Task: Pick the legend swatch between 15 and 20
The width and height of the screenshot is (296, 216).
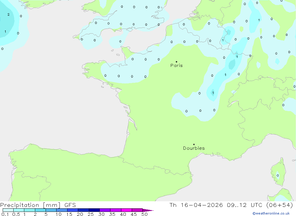Action: pos(73,210)
